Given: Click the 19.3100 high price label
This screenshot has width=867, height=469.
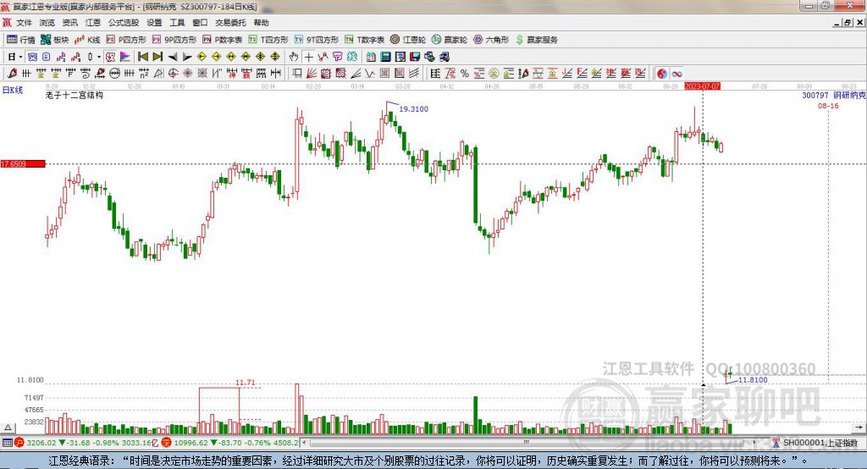Looking at the screenshot, I should pos(413,109).
